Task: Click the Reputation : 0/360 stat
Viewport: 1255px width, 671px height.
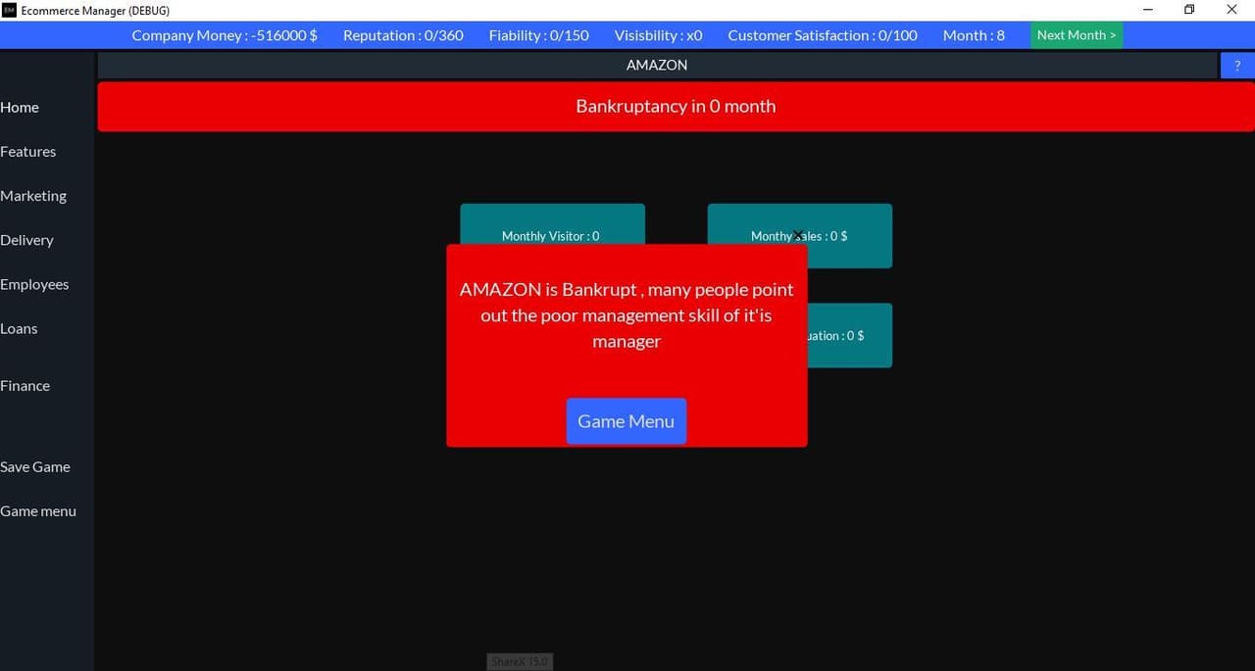Action: pos(403,35)
